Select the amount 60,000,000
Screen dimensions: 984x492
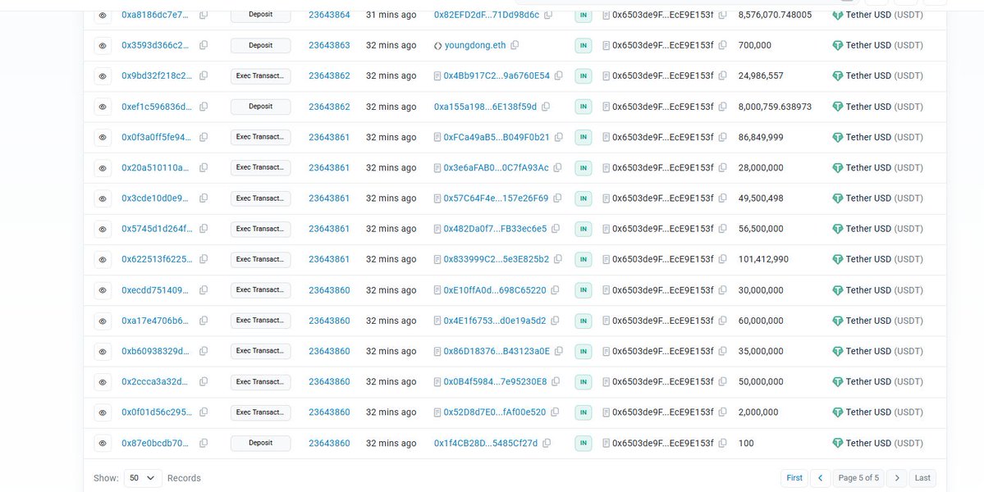click(x=761, y=321)
